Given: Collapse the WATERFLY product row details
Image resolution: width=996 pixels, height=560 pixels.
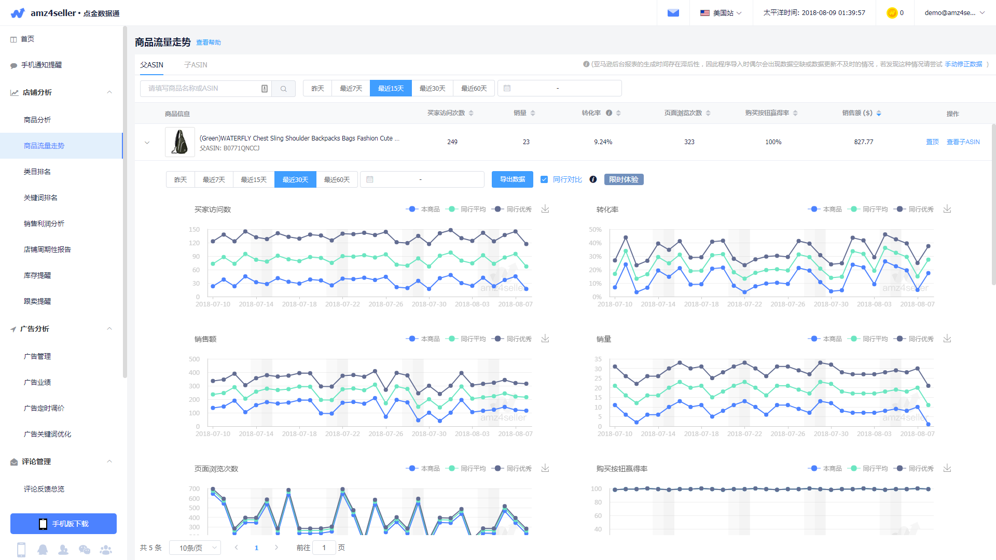Looking at the screenshot, I should coord(147,143).
